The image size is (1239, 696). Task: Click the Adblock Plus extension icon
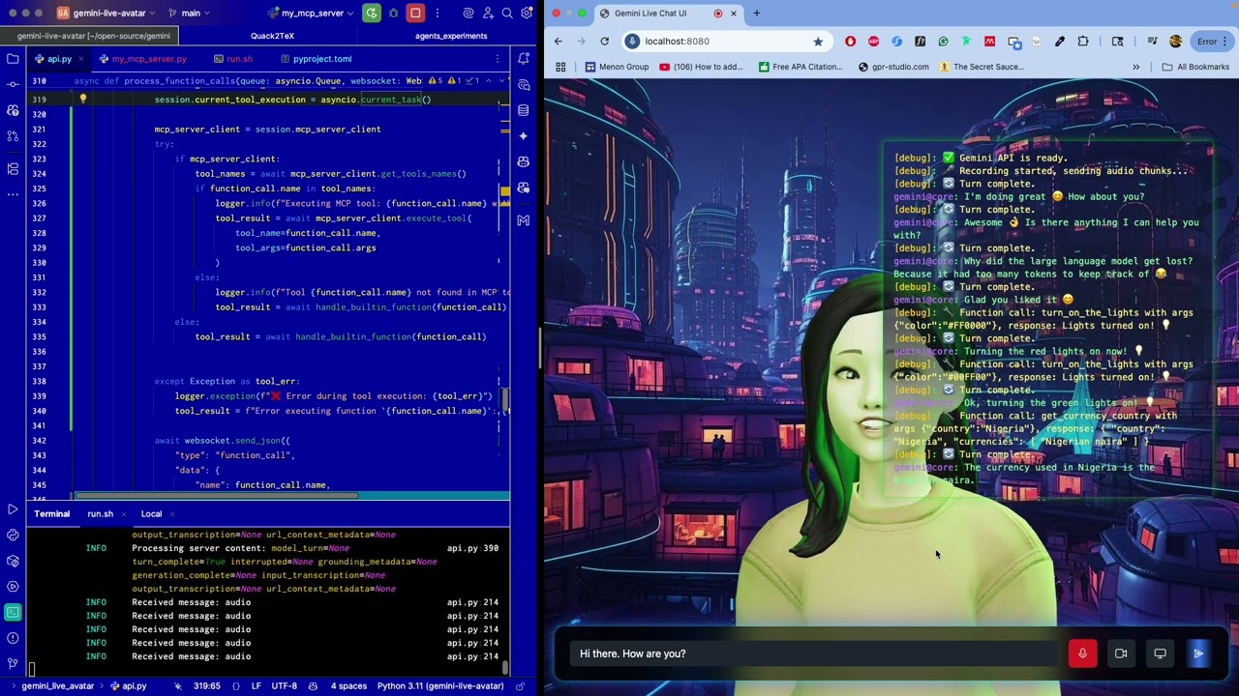coord(873,41)
